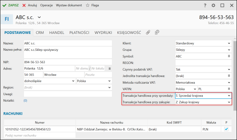Screen dimensions: 237x140
Task: Click the red X Anuluj icon
Action: (24, 5)
